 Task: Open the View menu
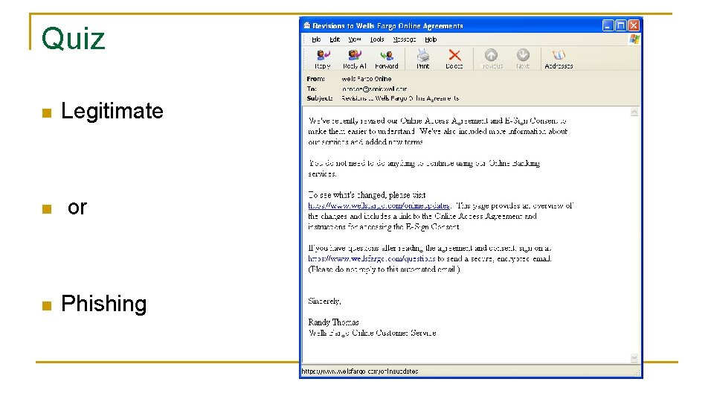(355, 39)
